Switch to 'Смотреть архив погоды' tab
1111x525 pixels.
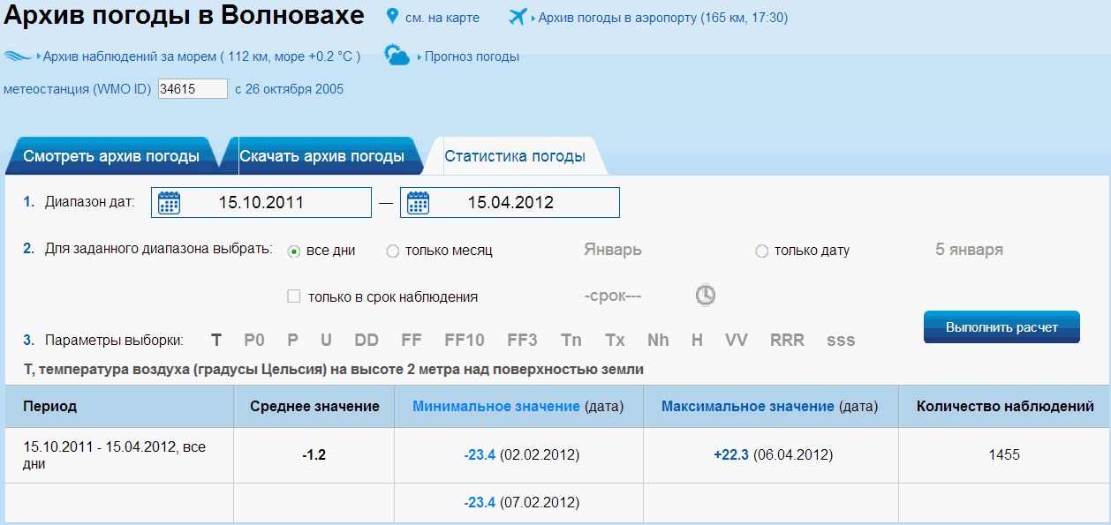coord(110,156)
